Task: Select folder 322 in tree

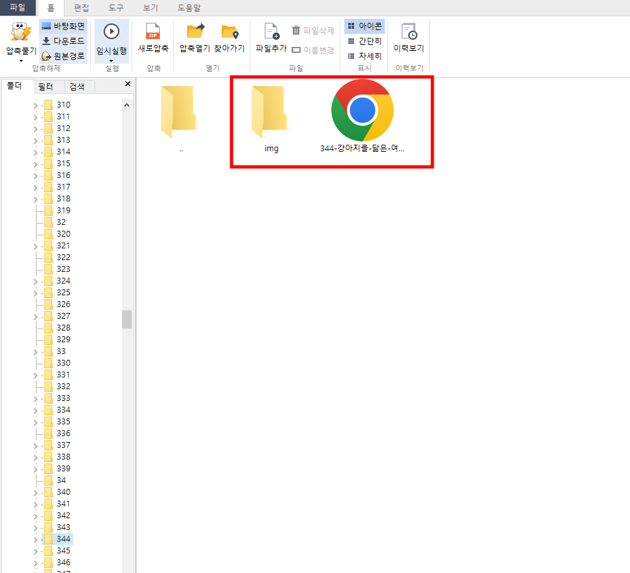Action: (63, 257)
